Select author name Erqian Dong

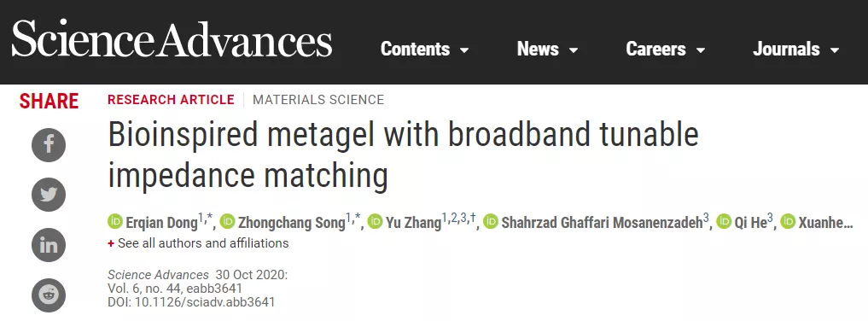coord(161,223)
